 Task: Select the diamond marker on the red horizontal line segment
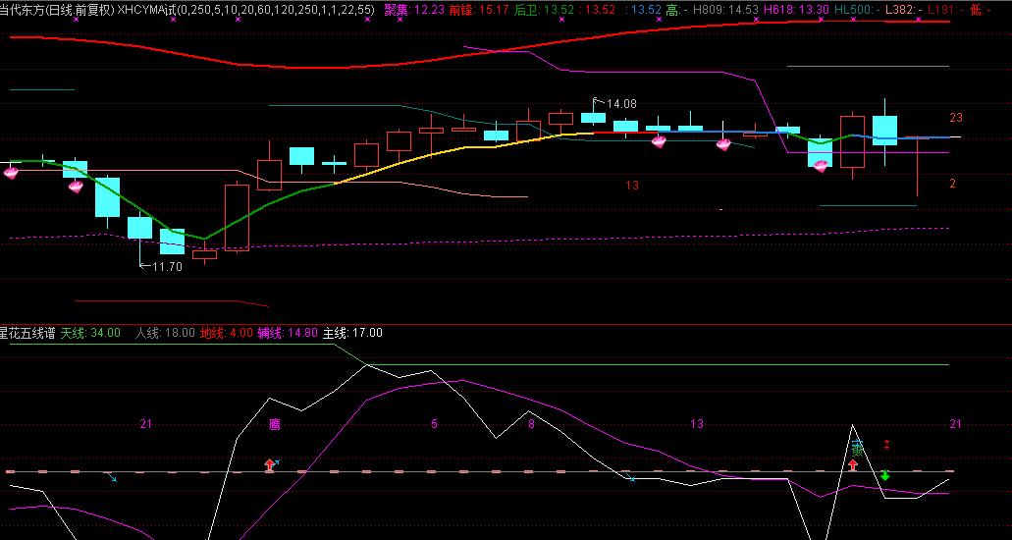pos(659,141)
